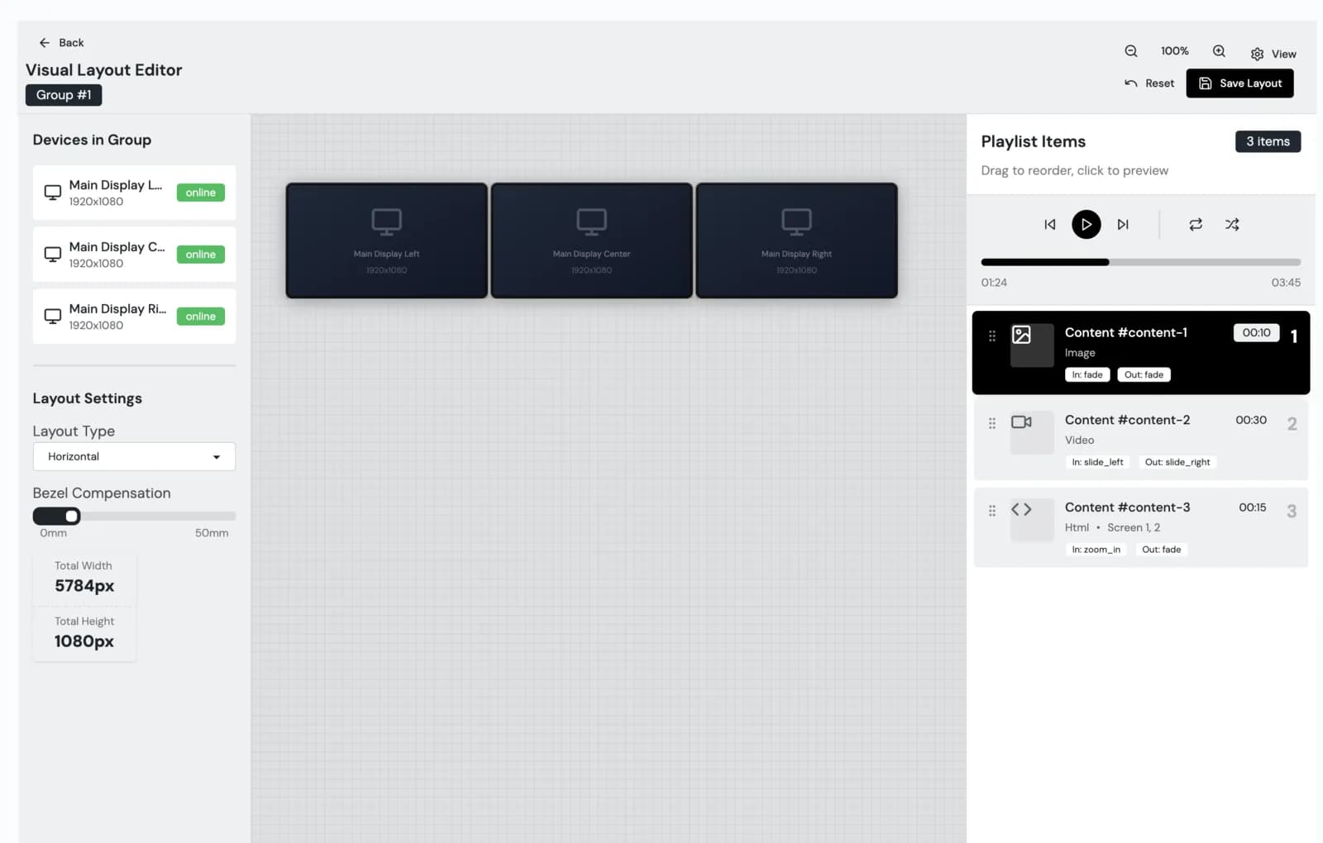Grab drag handle of Content #content-2
Viewport: 1323px width, 843px height.
(992, 423)
